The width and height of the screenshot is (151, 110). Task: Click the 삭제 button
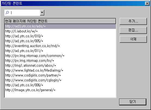(133, 39)
